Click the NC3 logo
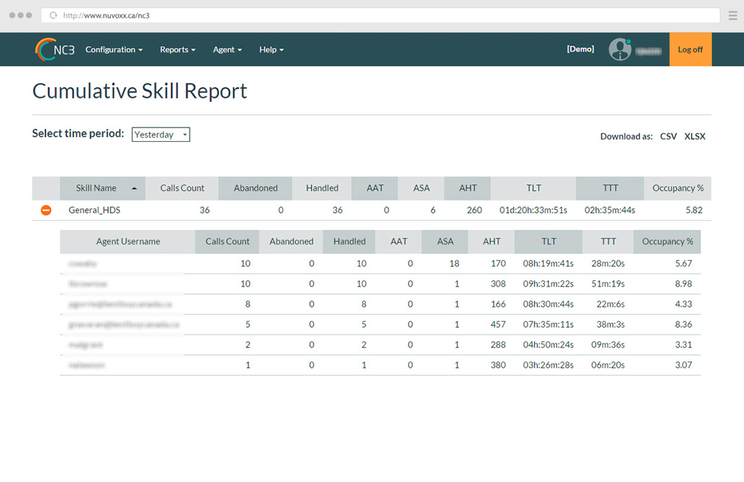 click(x=54, y=50)
